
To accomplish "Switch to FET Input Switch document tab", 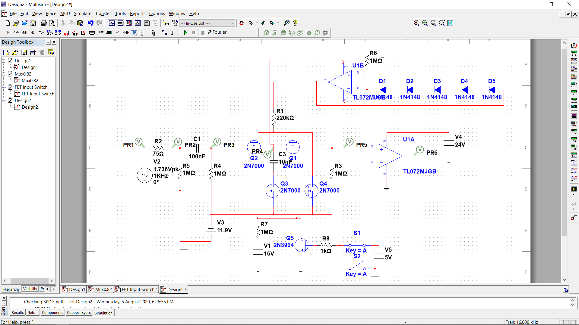I will coord(136,289).
